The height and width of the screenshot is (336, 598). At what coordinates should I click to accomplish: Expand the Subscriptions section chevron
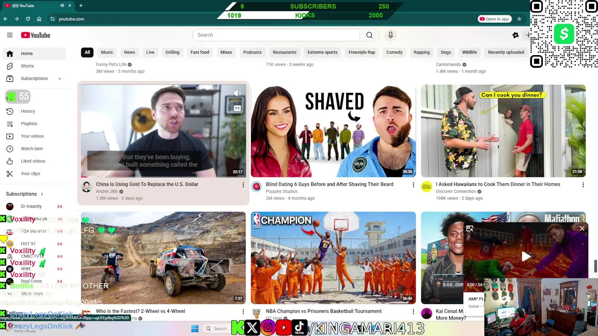click(42, 194)
